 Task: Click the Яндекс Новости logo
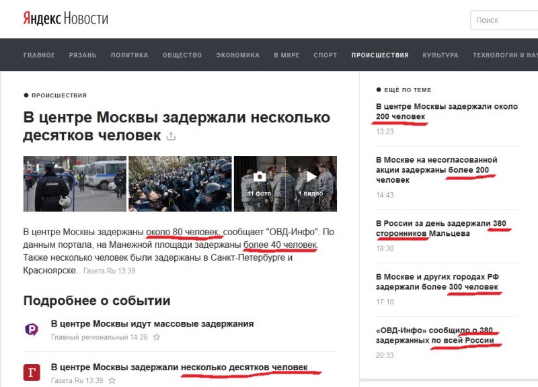65,19
